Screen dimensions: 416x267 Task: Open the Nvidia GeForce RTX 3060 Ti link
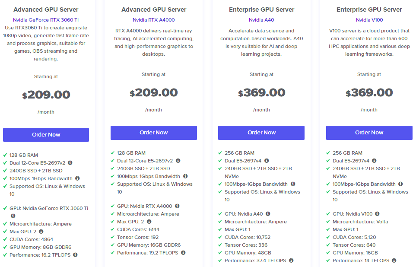pyautogui.click(x=46, y=20)
